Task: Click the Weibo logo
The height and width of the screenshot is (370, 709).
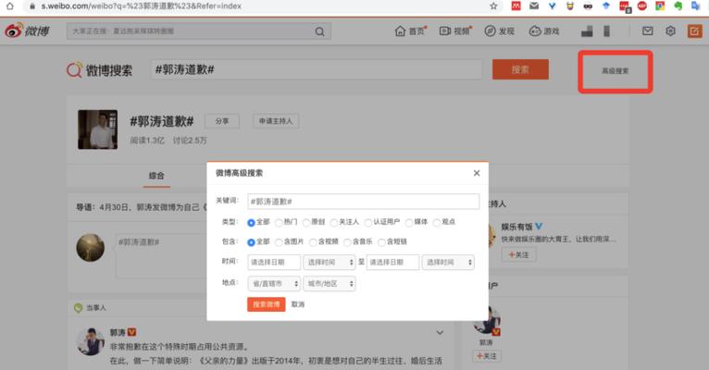Action: point(27,31)
